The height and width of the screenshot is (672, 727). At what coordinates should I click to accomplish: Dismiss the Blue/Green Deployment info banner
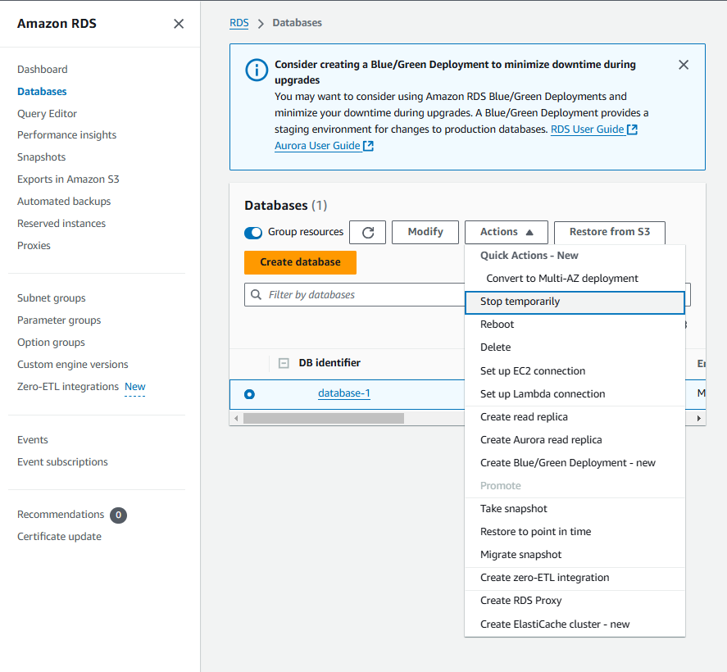[684, 65]
